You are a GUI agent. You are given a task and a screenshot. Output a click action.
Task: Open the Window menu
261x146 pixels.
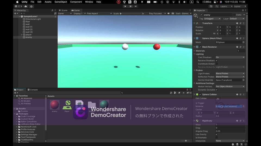89,2
